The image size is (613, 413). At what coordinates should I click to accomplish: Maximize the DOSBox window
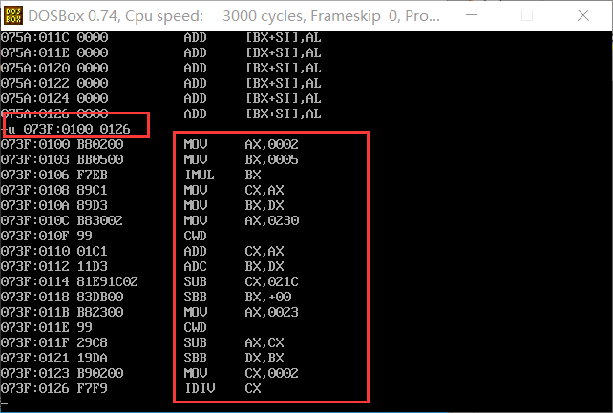527,15
